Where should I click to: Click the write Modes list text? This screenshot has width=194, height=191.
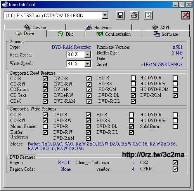(102, 146)
